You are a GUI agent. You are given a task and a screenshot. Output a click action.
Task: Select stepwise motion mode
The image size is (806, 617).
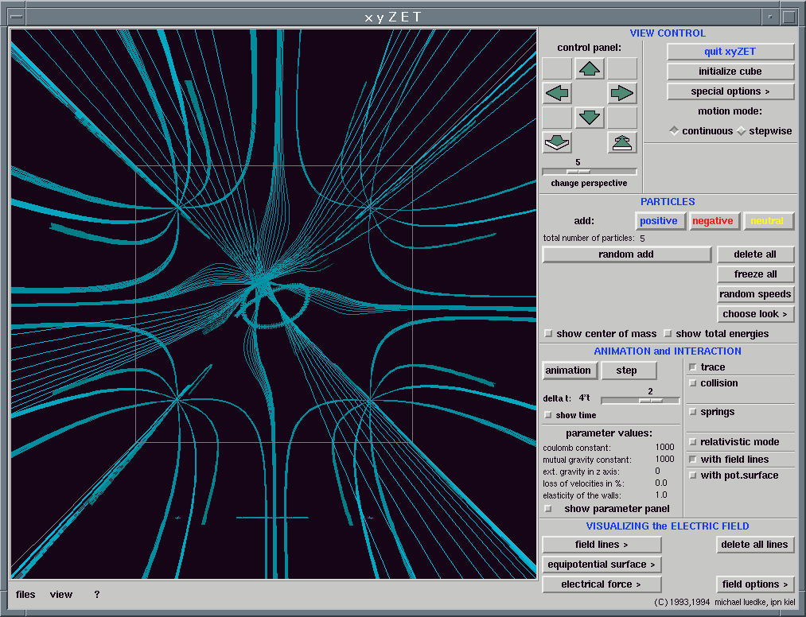pos(742,131)
